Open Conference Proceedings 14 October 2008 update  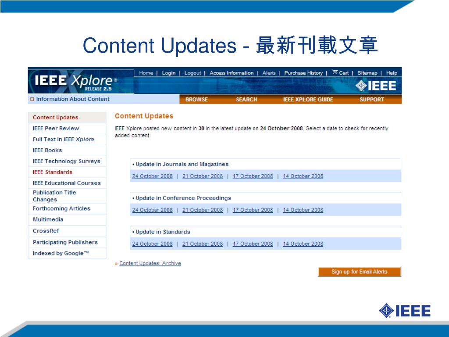coord(303,210)
